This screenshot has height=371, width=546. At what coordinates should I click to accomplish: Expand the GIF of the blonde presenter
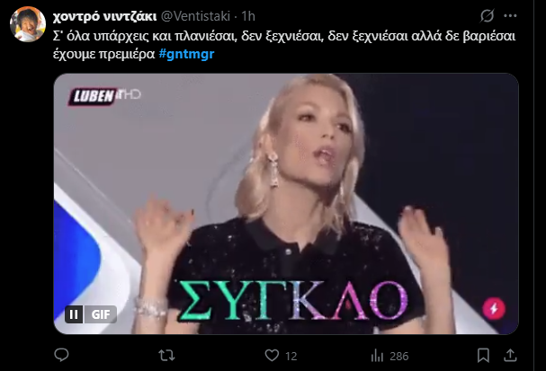(x=286, y=204)
